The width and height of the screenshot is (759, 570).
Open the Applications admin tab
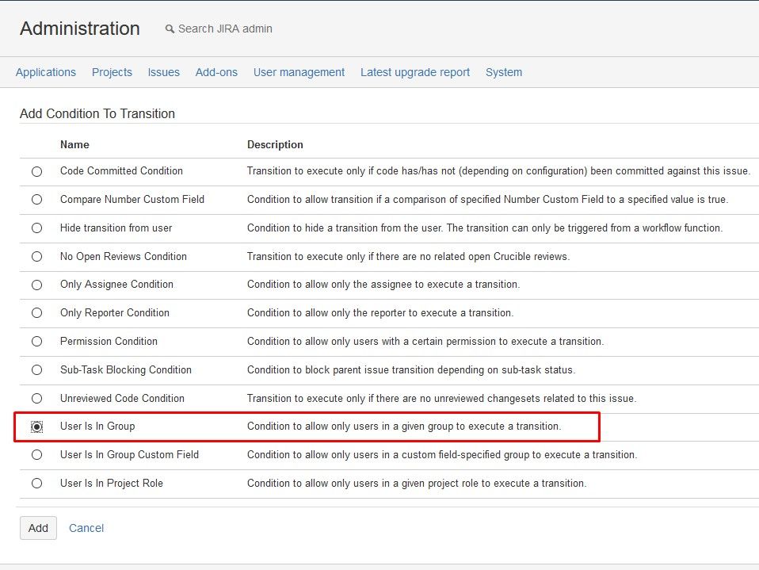[45, 72]
